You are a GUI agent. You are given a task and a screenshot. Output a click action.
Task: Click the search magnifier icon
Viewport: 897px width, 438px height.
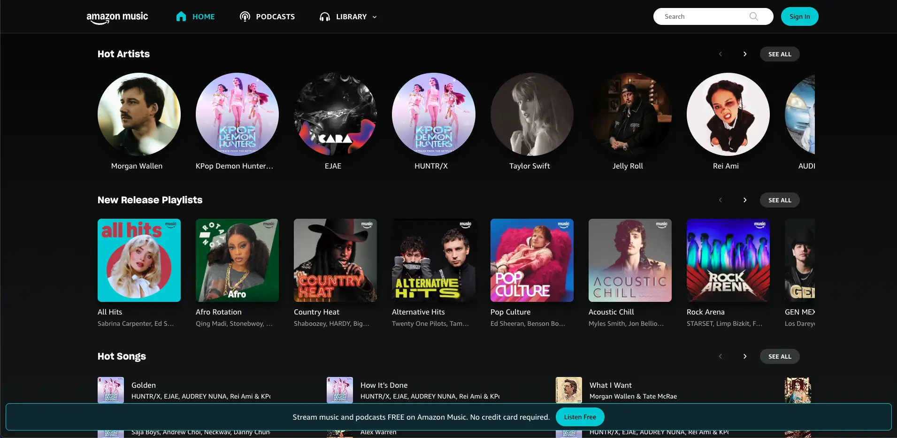(753, 16)
